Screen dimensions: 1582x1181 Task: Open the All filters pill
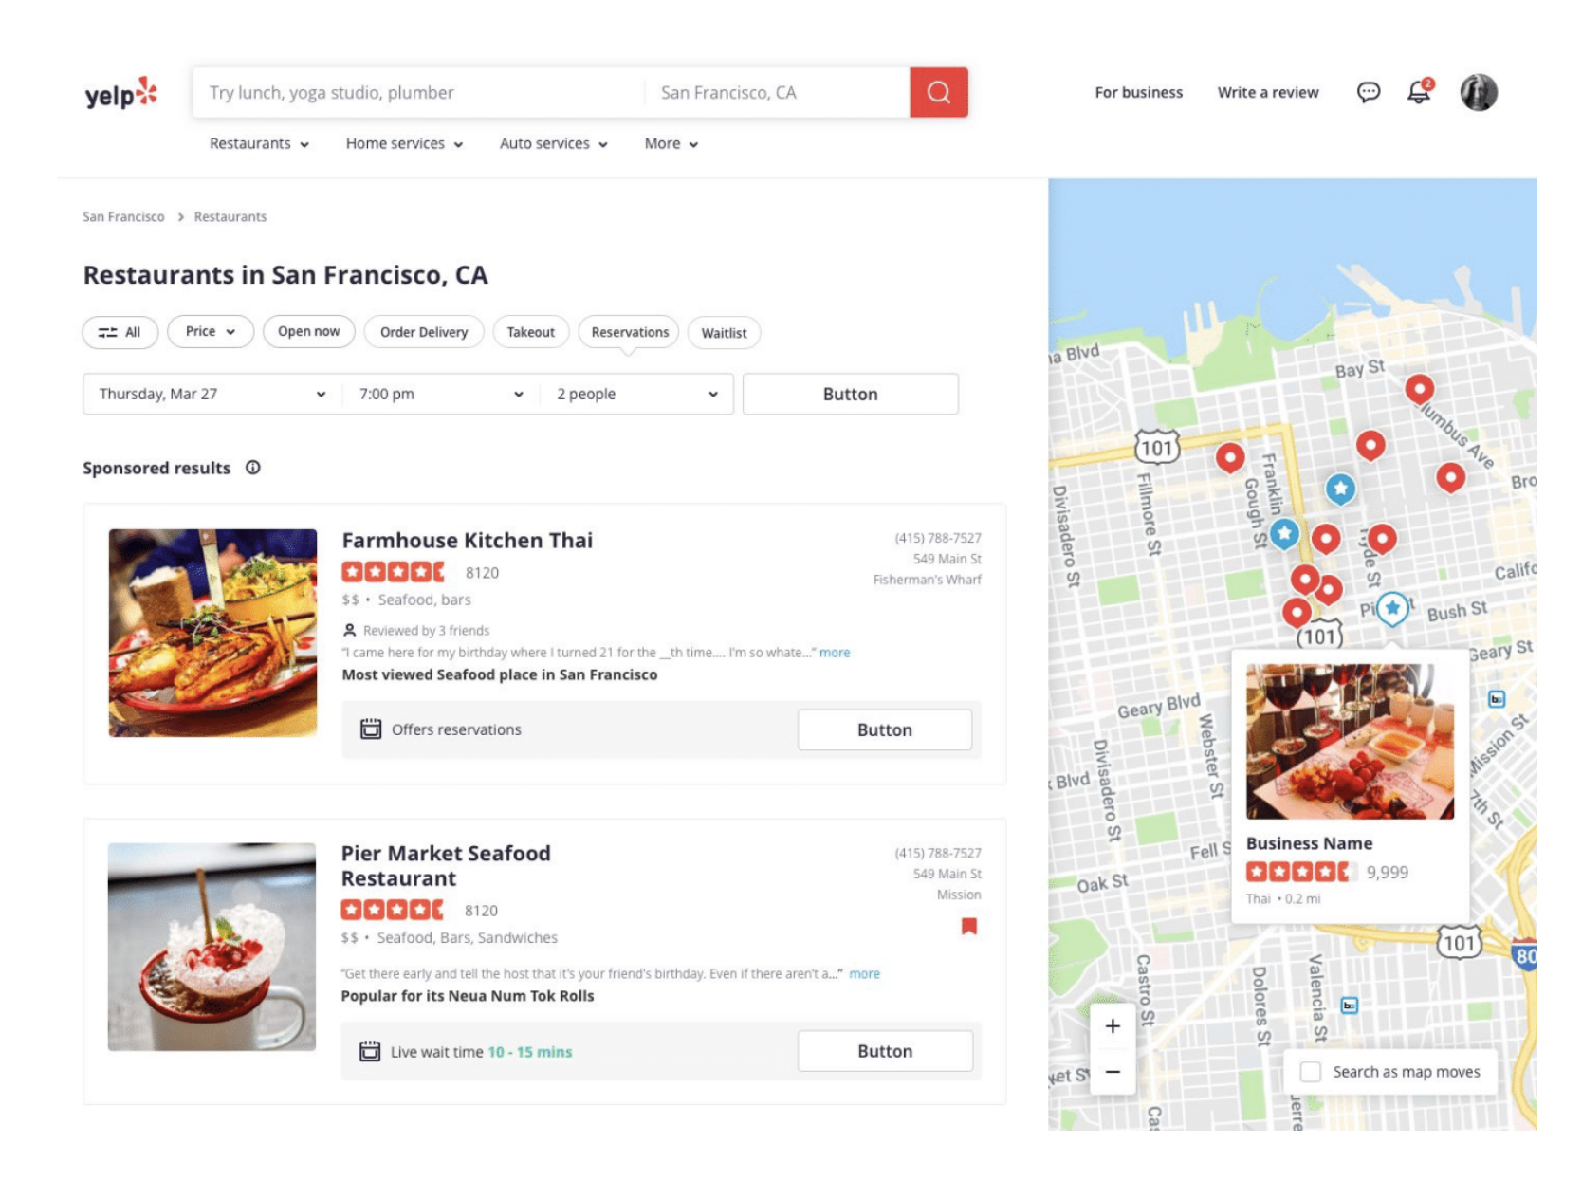[x=120, y=332]
